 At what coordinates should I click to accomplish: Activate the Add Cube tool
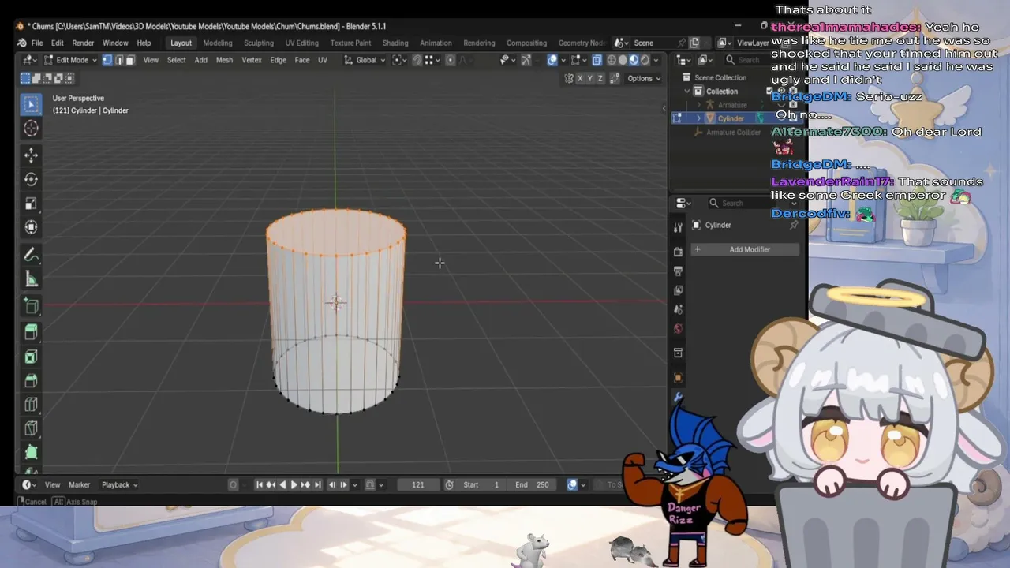(x=31, y=306)
